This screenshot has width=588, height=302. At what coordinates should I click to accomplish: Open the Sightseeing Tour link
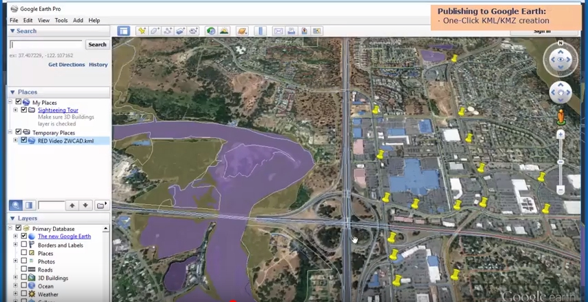tap(58, 110)
